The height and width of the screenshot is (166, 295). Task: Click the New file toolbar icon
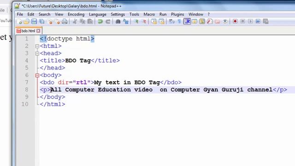(19, 22)
